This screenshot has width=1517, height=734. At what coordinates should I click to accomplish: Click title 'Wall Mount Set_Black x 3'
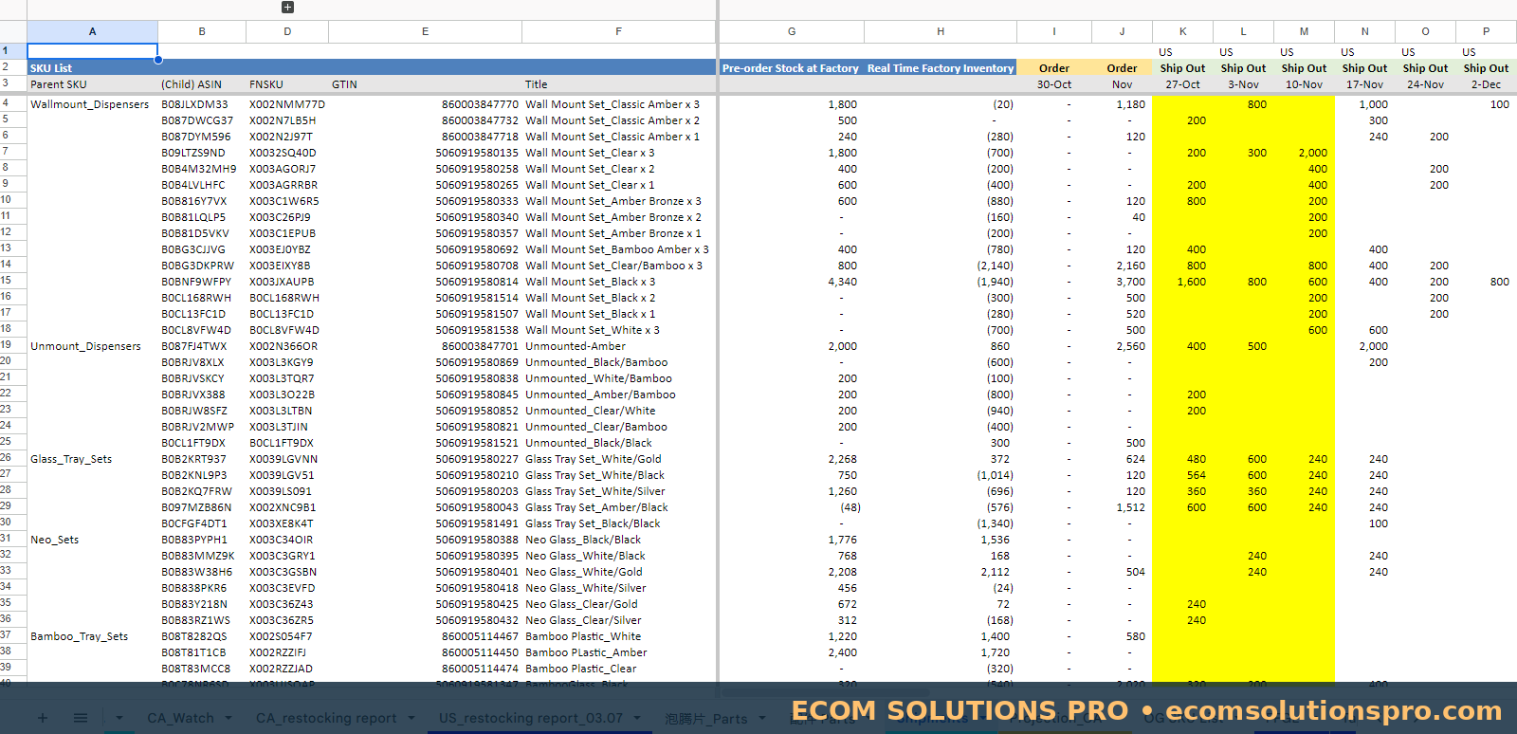(x=618, y=282)
